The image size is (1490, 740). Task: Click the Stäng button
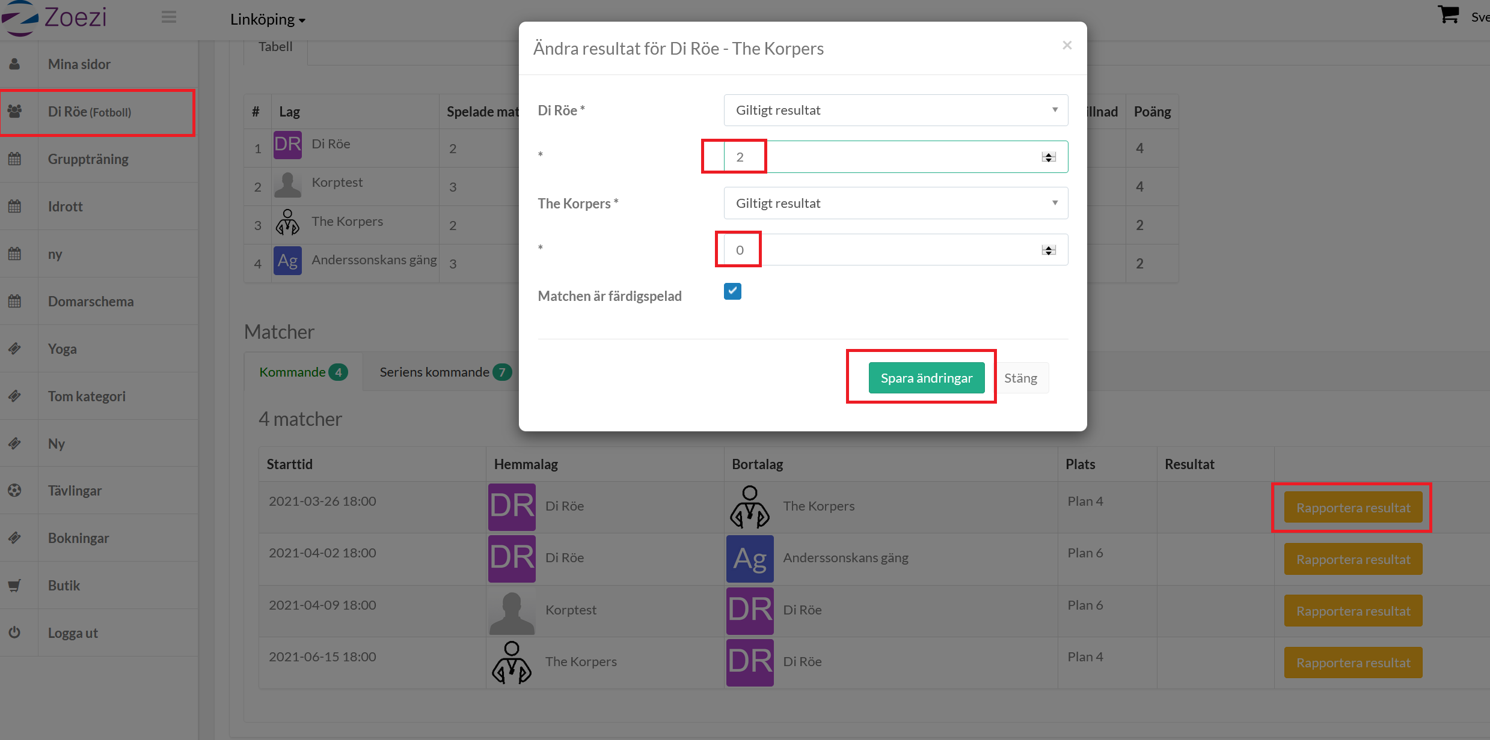point(1020,378)
